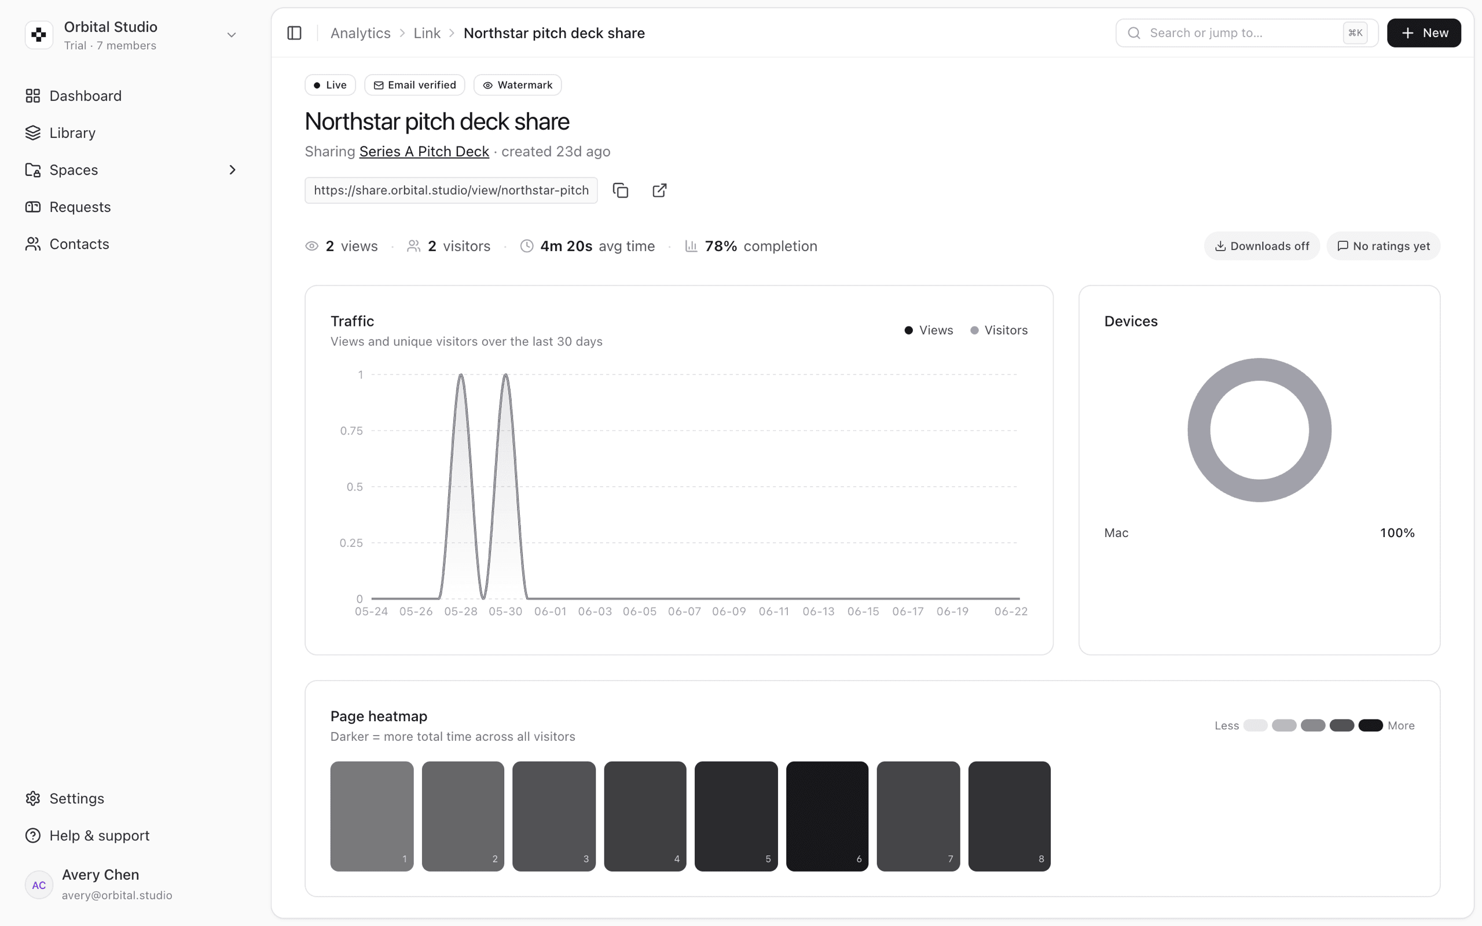Click the Dashboard grid icon
Image resolution: width=1482 pixels, height=926 pixels.
tap(33, 96)
